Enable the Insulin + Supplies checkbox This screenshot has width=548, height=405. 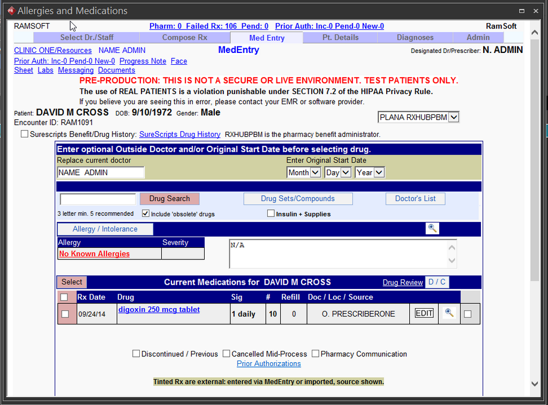coord(271,213)
